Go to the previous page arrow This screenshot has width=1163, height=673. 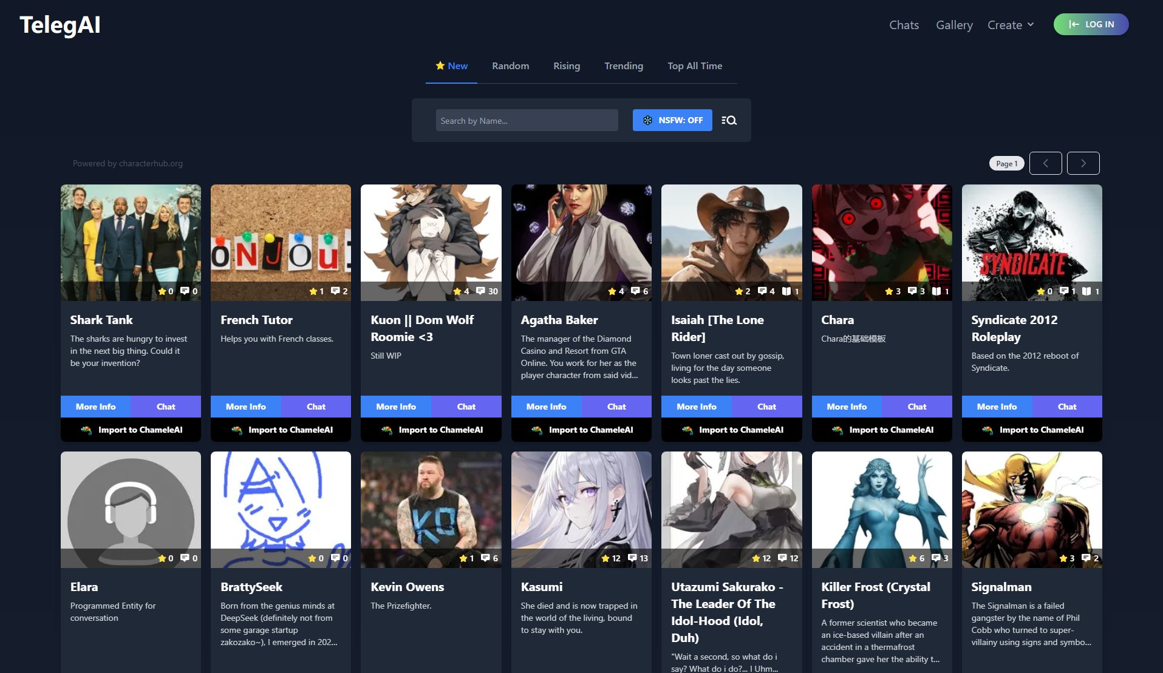pos(1045,163)
